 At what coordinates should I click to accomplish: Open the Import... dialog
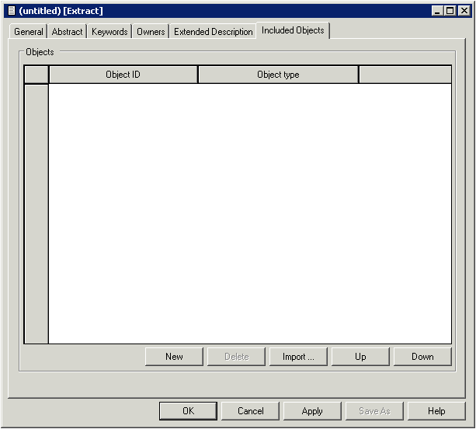coord(298,357)
